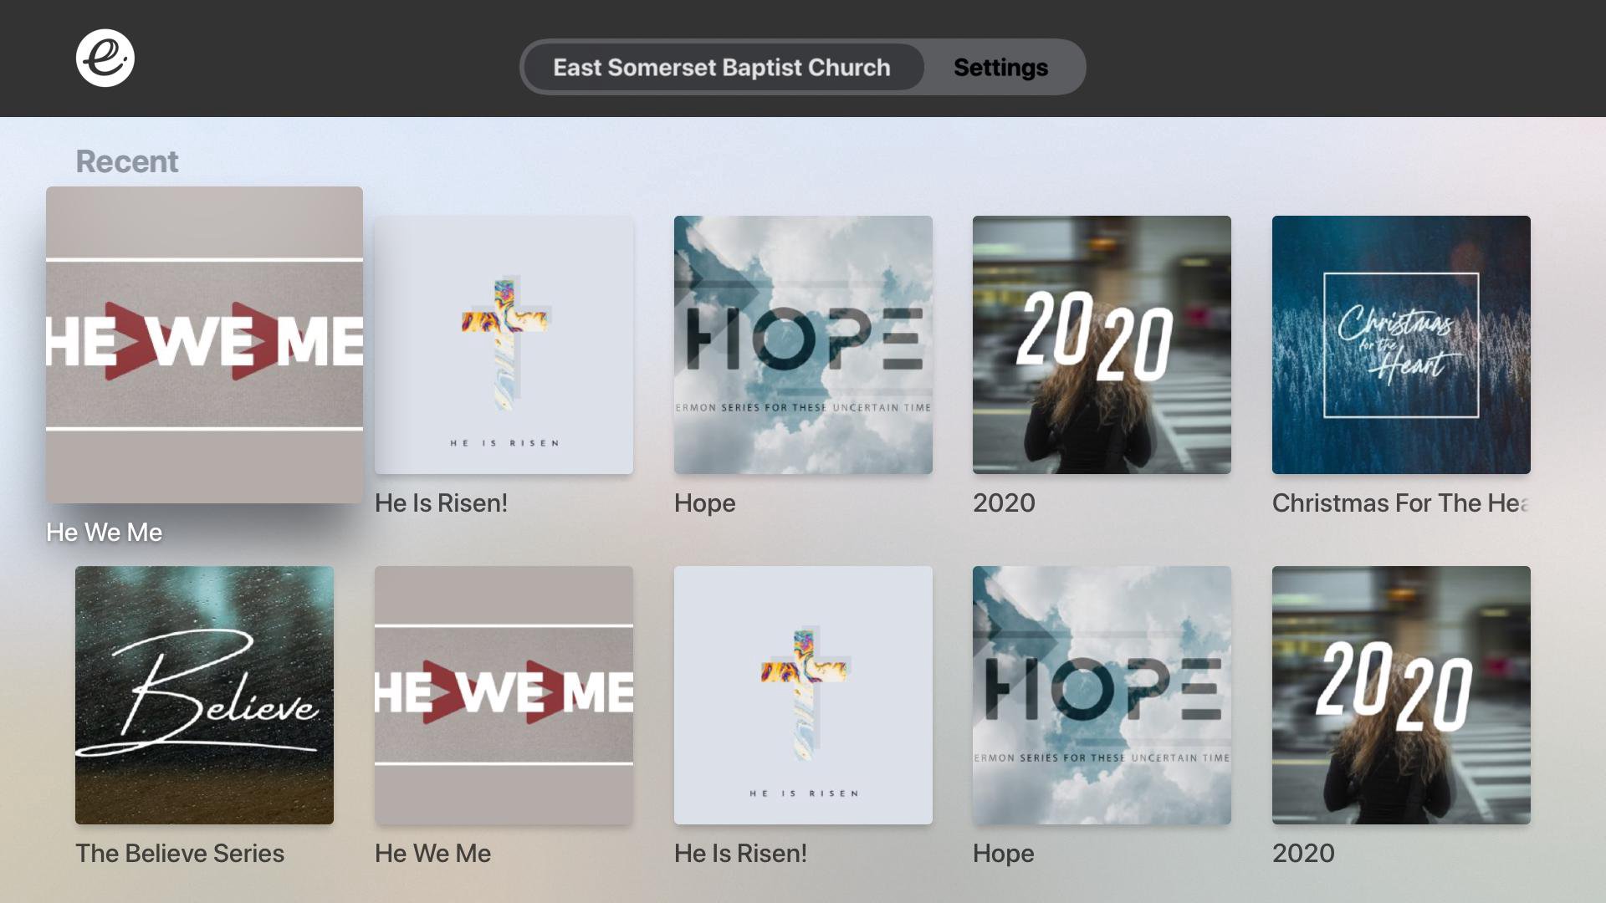
Task: Open Christmas For The Heart artwork
Action: pyautogui.click(x=1401, y=344)
